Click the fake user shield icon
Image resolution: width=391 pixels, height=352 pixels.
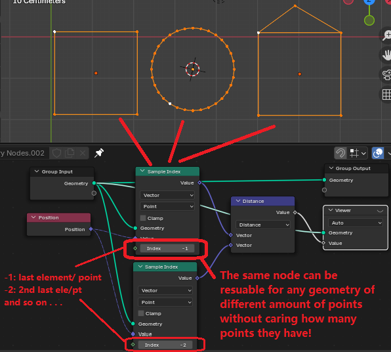pyautogui.click(x=56, y=153)
